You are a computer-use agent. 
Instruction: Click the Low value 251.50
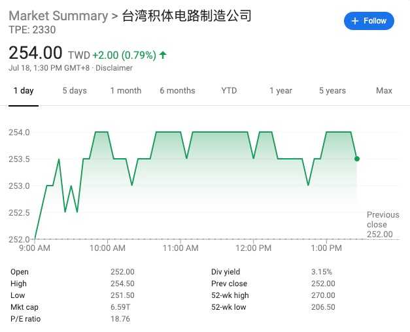tap(122, 295)
